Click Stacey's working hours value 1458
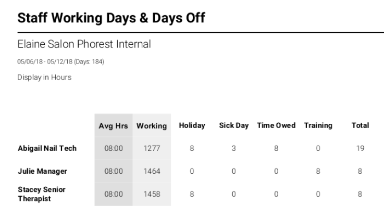Image resolution: width=384 pixels, height=206 pixels. pos(152,194)
